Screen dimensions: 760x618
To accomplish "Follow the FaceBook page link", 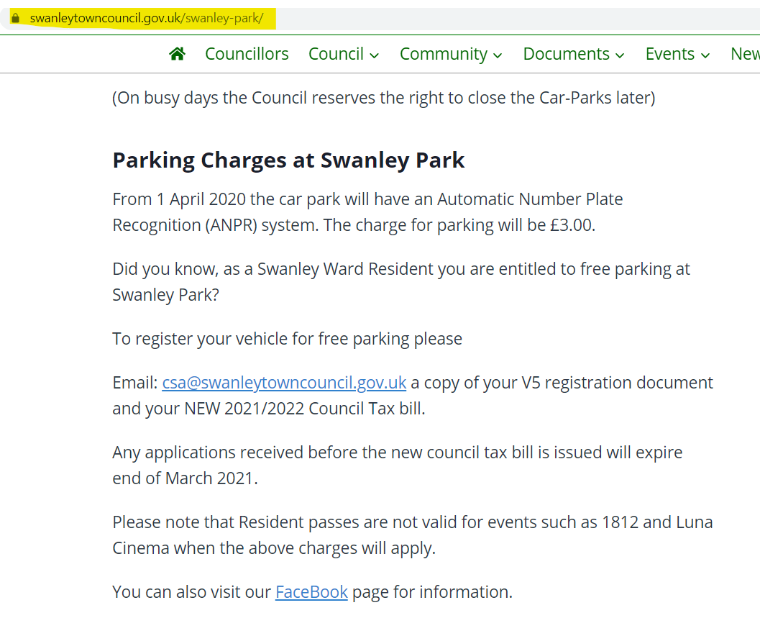I will [x=311, y=592].
